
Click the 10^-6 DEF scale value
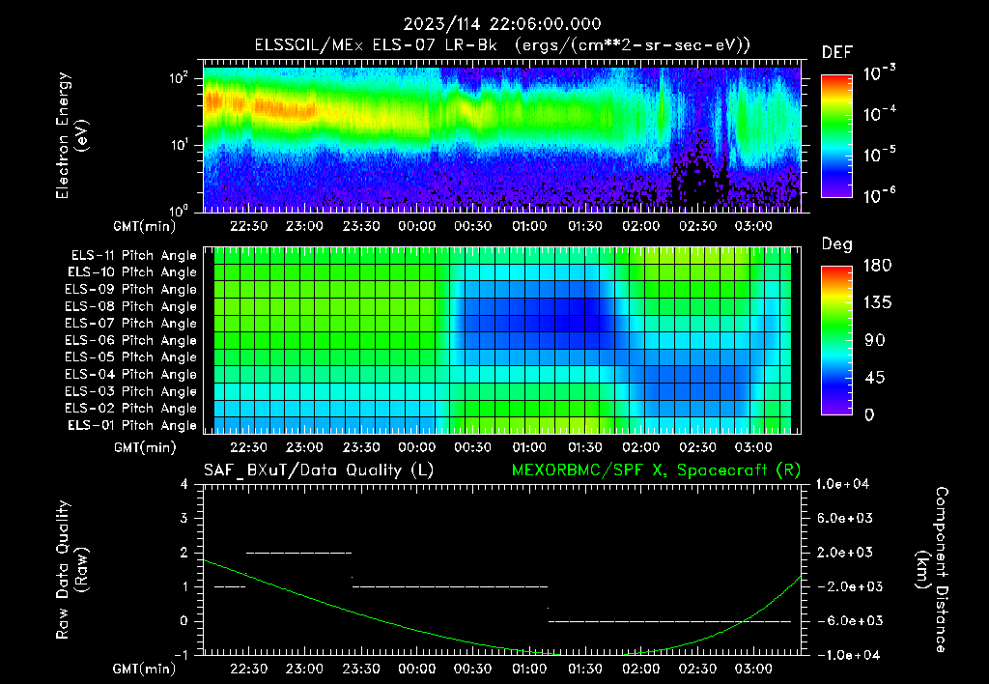coord(879,195)
